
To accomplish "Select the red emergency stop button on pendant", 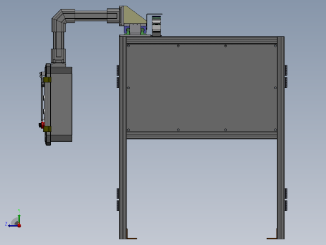I will pos(42,125).
